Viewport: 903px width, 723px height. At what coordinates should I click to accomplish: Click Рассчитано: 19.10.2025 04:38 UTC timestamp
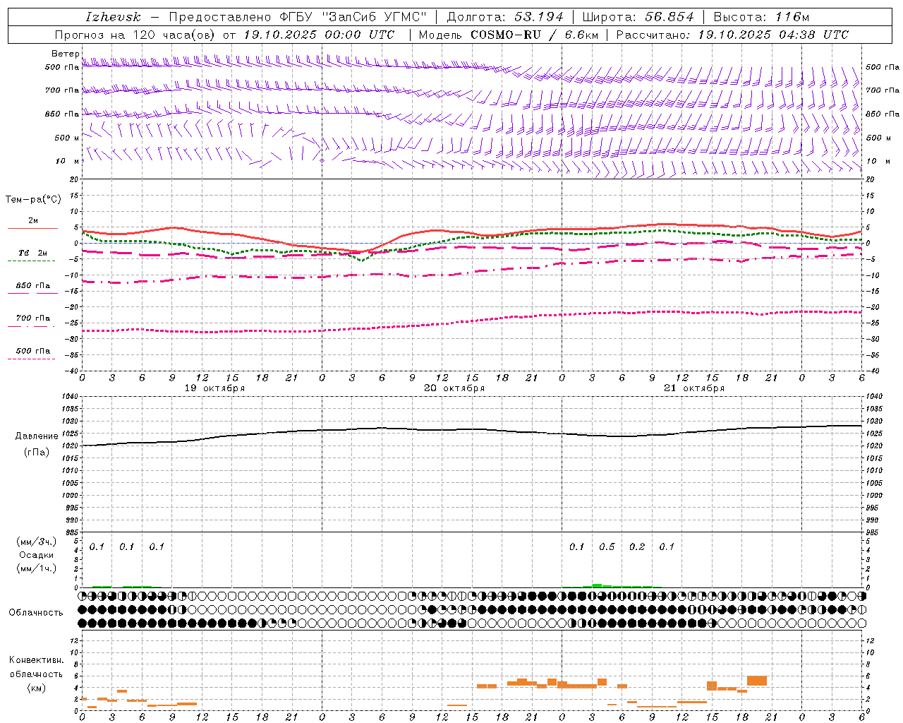(x=732, y=35)
